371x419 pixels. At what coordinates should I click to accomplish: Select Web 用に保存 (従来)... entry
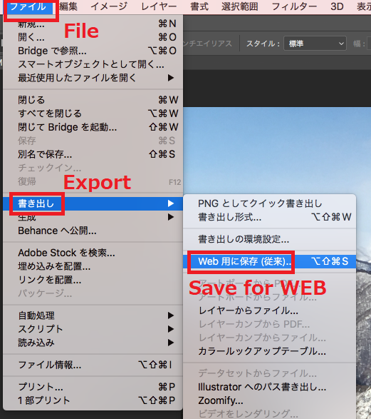(x=270, y=261)
